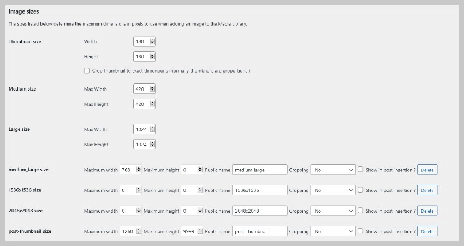Expand Cropping dropdown for 1536x1536 size
This screenshot has height=246, width=464.
click(334, 190)
